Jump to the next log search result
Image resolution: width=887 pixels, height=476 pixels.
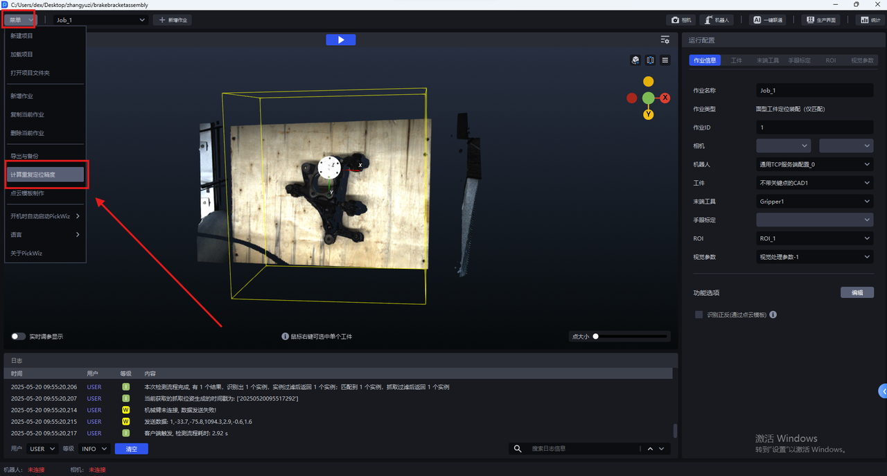pyautogui.click(x=662, y=449)
